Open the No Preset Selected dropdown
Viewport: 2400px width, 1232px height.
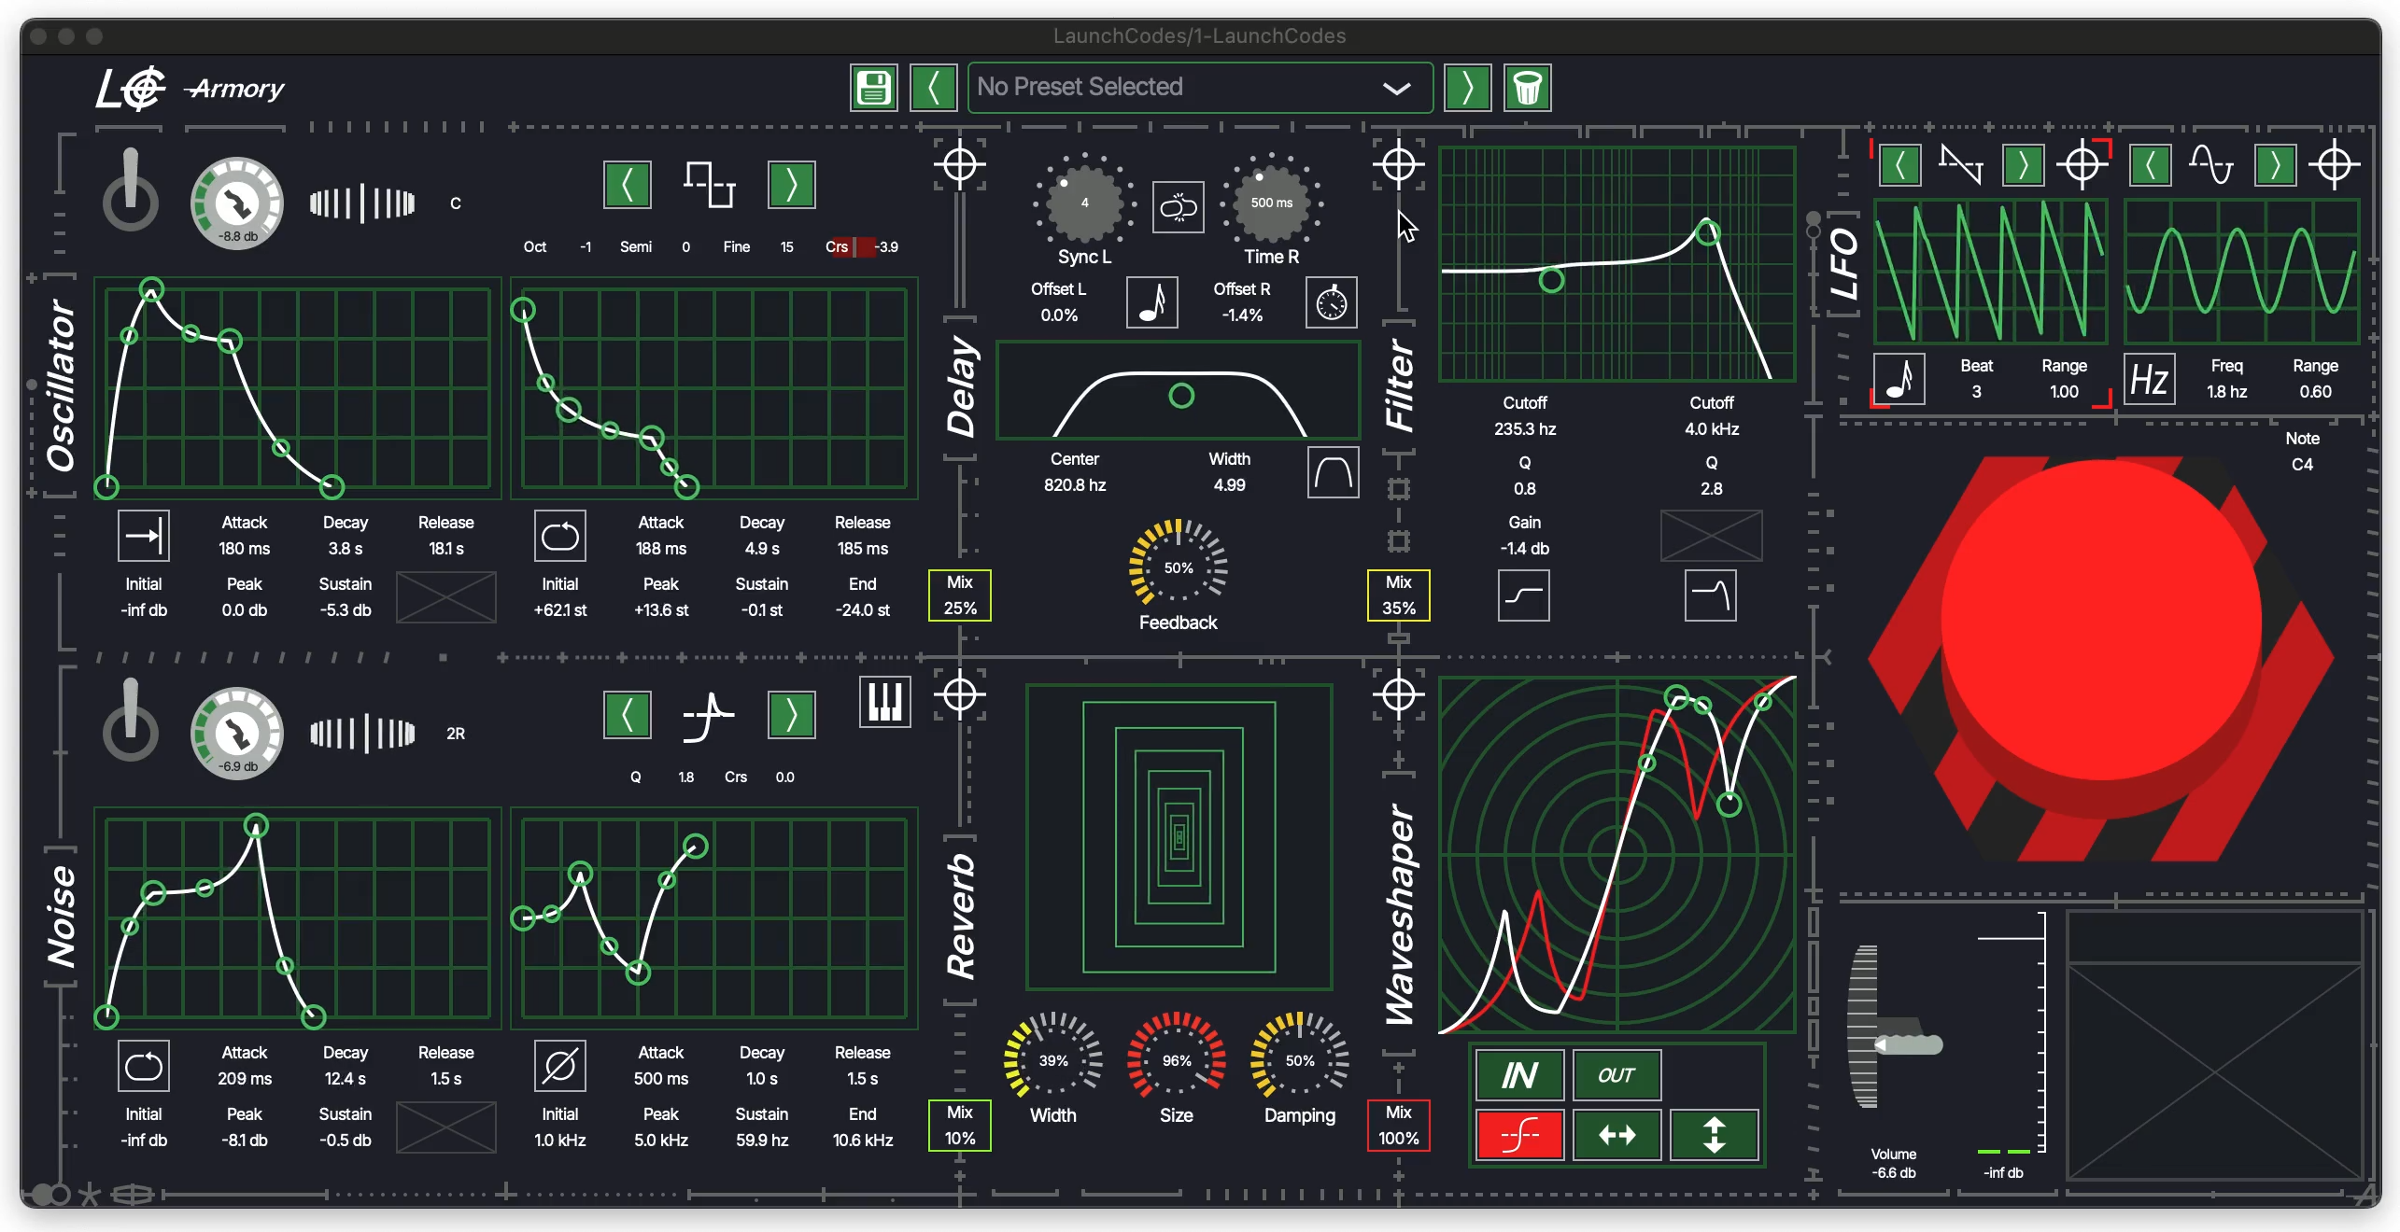[1200, 88]
